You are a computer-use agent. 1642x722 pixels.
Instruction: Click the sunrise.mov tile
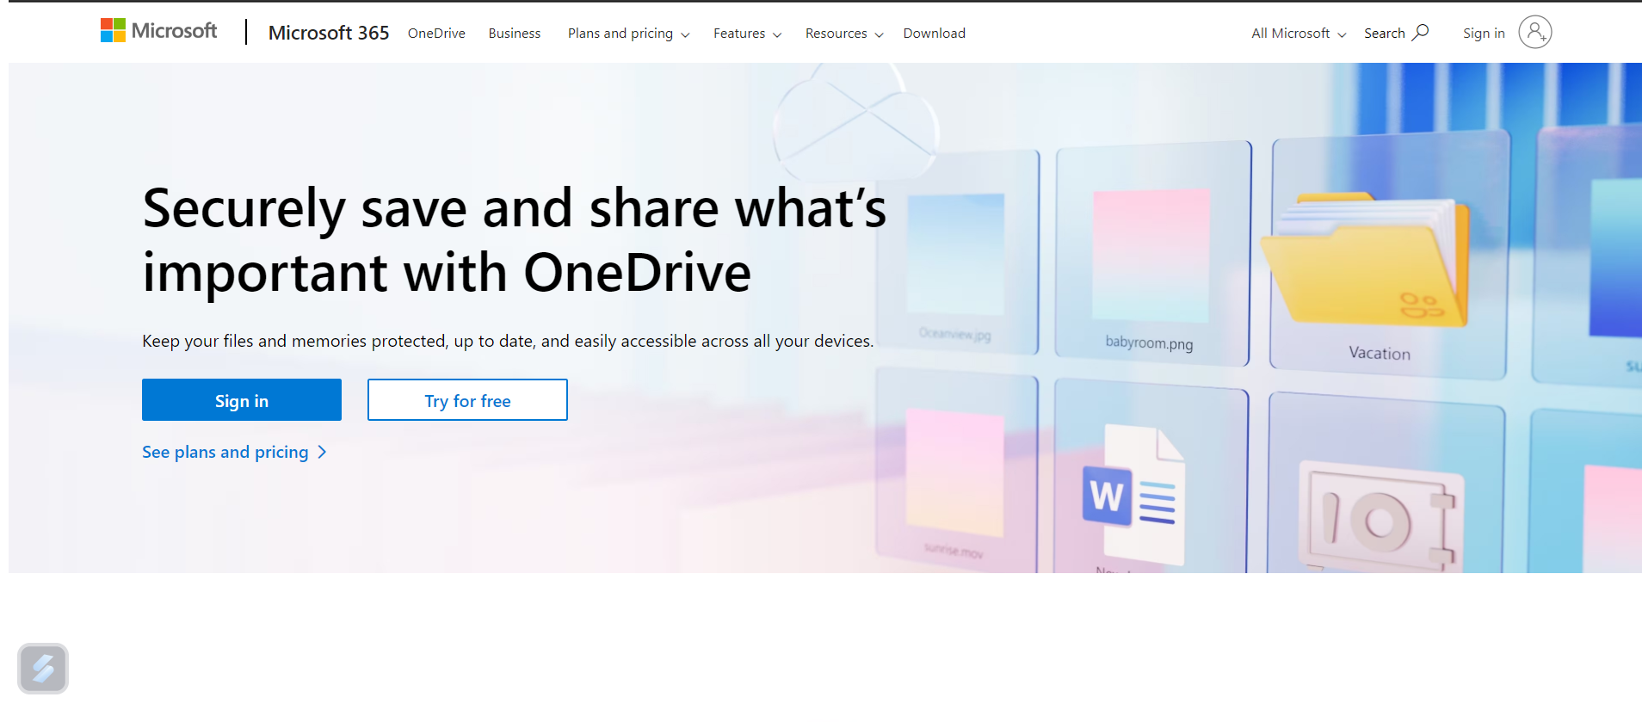(956, 469)
